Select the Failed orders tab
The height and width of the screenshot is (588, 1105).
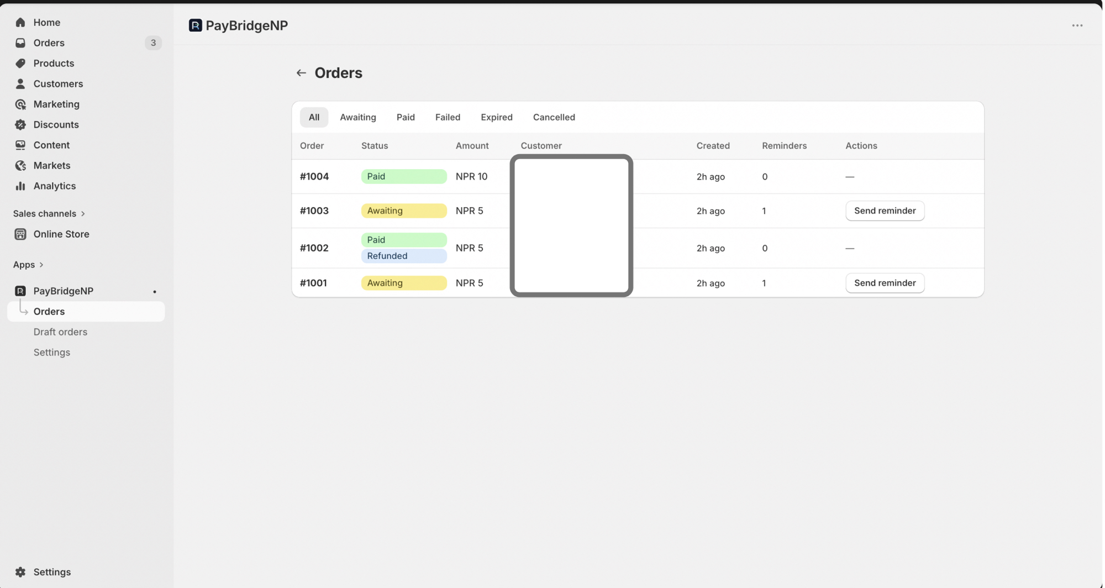pos(447,117)
